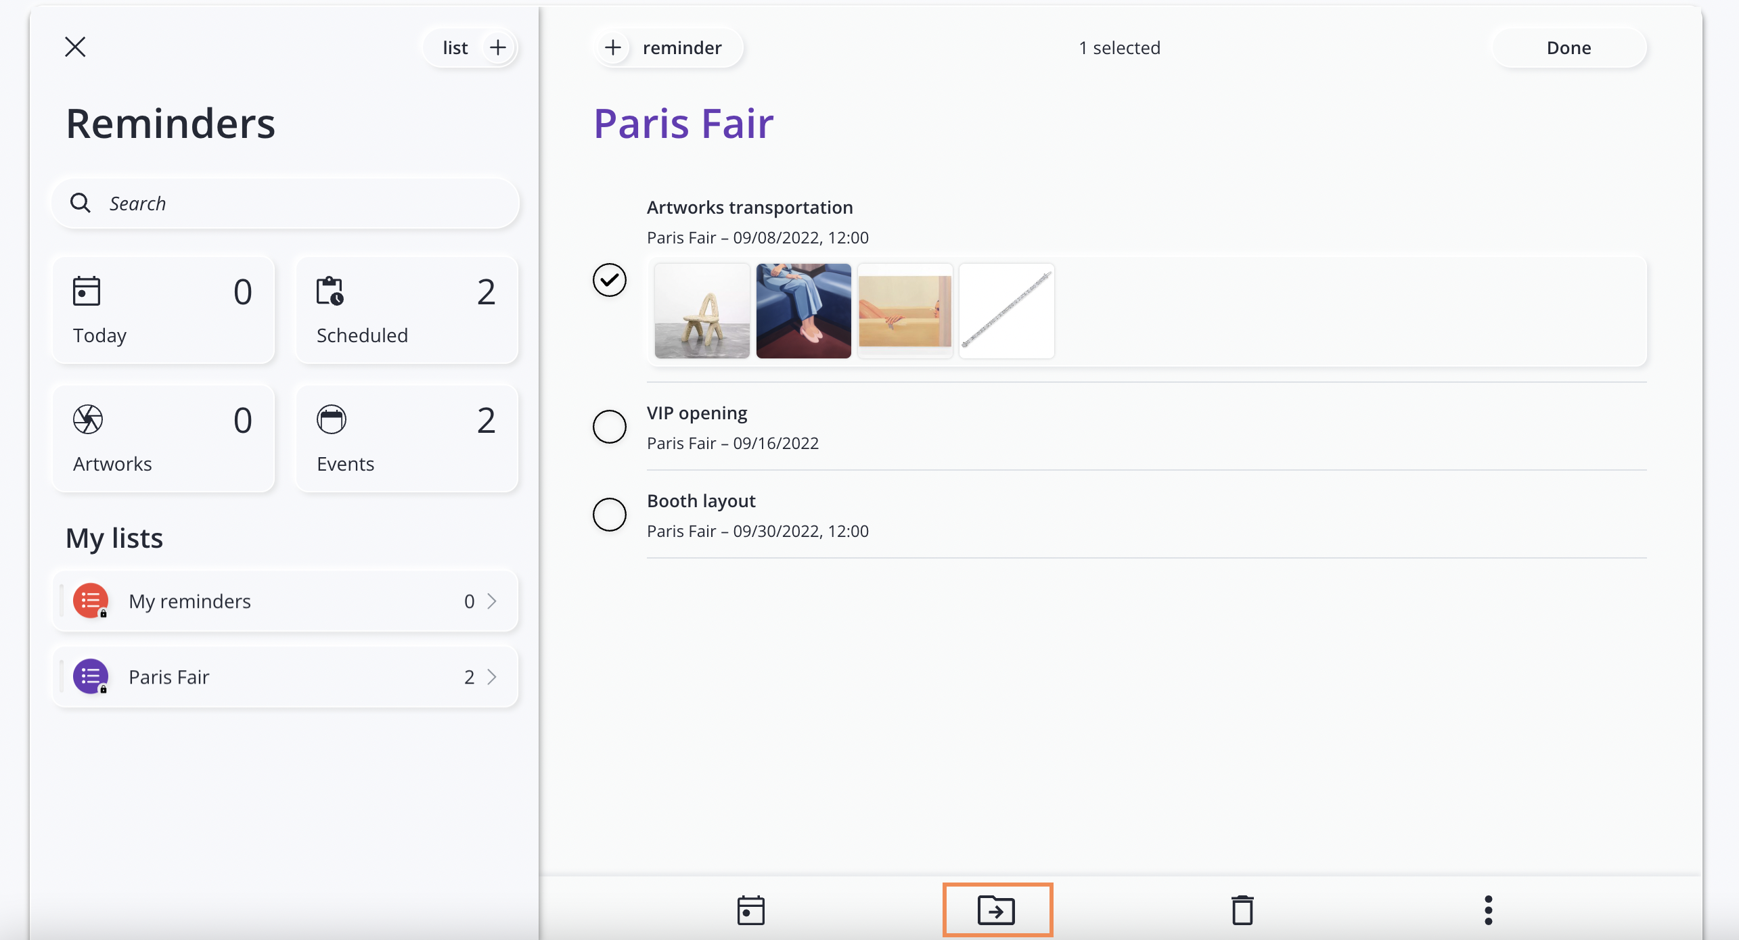Expand Paris Fair list chevron
The image size is (1739, 940).
coord(493,677)
